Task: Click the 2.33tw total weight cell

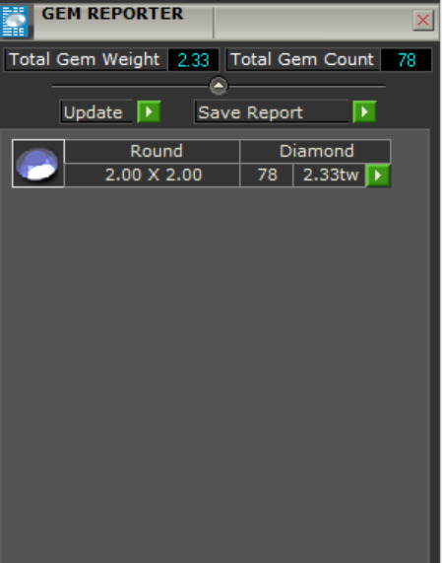Action: pos(330,176)
